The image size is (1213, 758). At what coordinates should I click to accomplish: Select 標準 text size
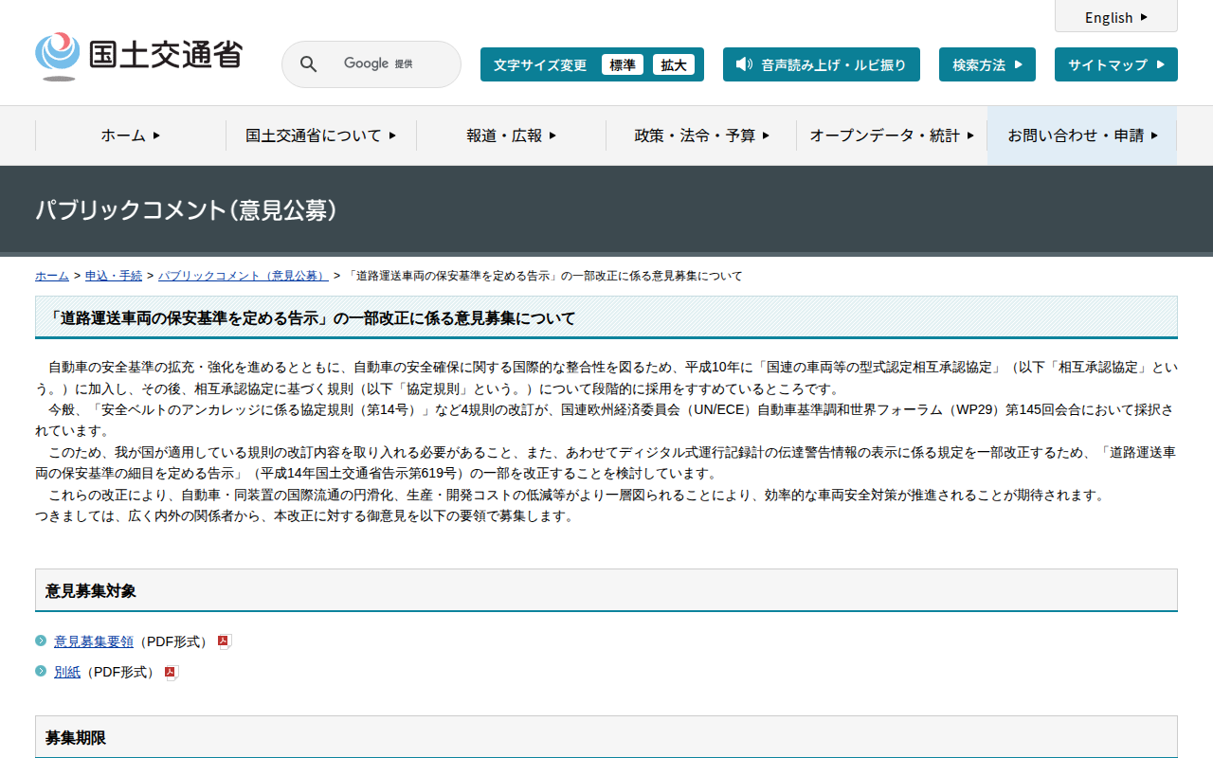(x=623, y=64)
